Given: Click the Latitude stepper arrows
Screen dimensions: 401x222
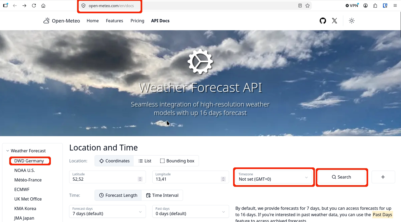Looking at the screenshot, I should (x=140, y=179).
